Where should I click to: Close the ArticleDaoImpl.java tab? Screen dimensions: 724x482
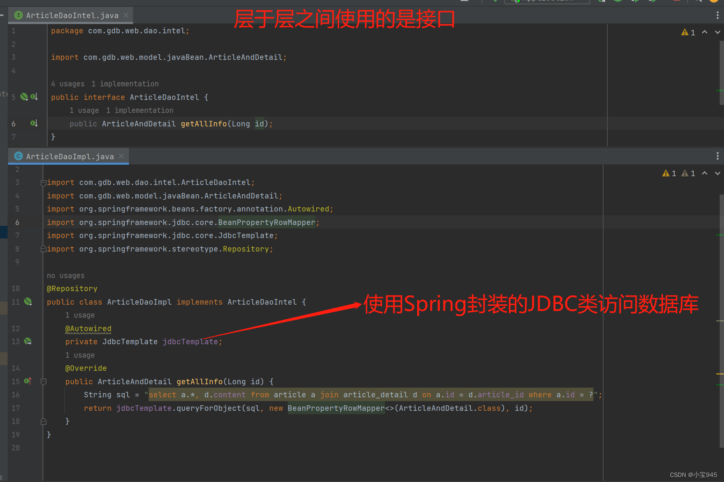(121, 156)
